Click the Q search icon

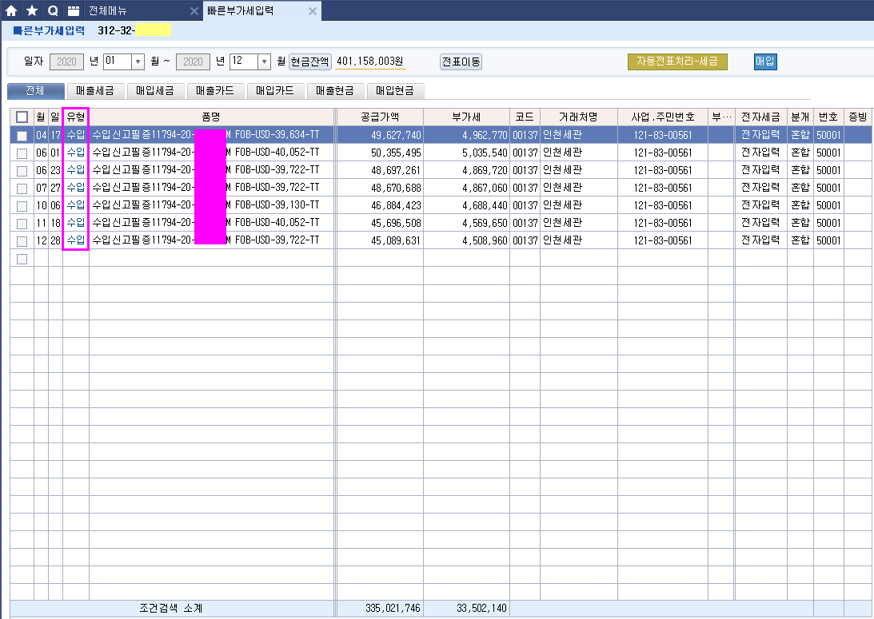(x=53, y=10)
